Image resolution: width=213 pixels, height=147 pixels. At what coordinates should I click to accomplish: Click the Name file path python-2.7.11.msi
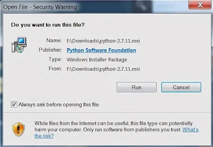(x=103, y=41)
